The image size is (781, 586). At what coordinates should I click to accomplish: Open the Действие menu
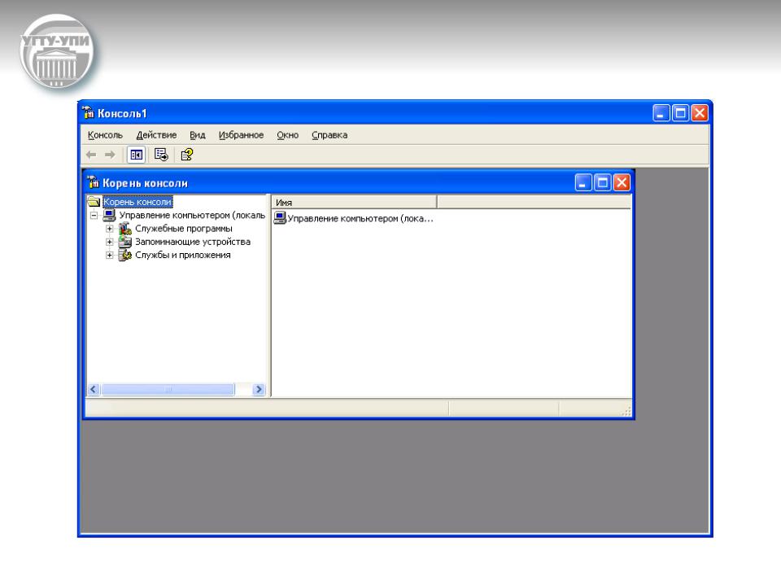point(156,135)
